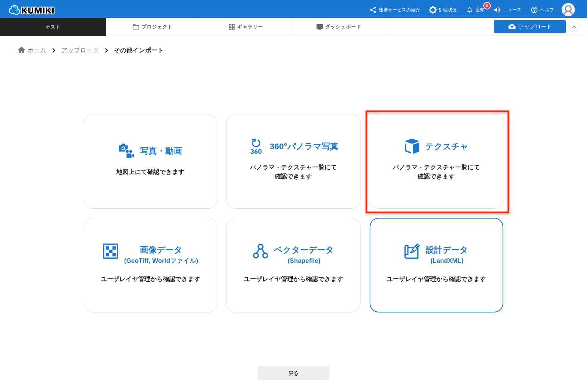Click the GeoTiff image data icon

[x=111, y=251]
